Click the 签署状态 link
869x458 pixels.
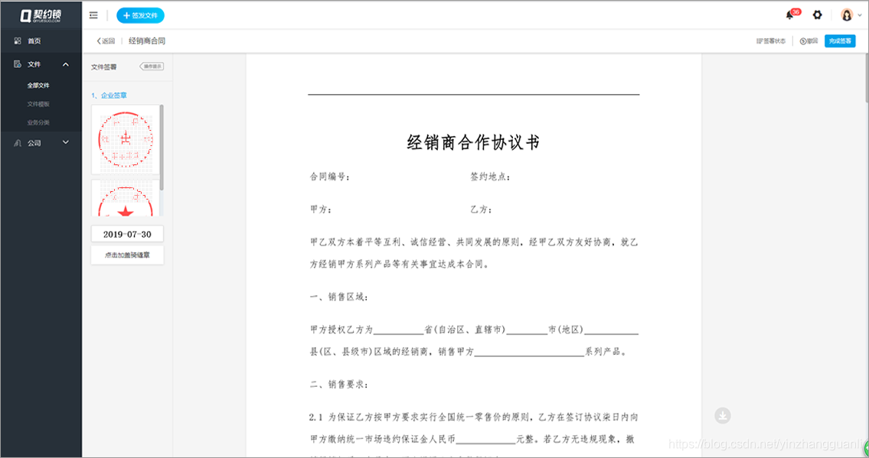[771, 41]
